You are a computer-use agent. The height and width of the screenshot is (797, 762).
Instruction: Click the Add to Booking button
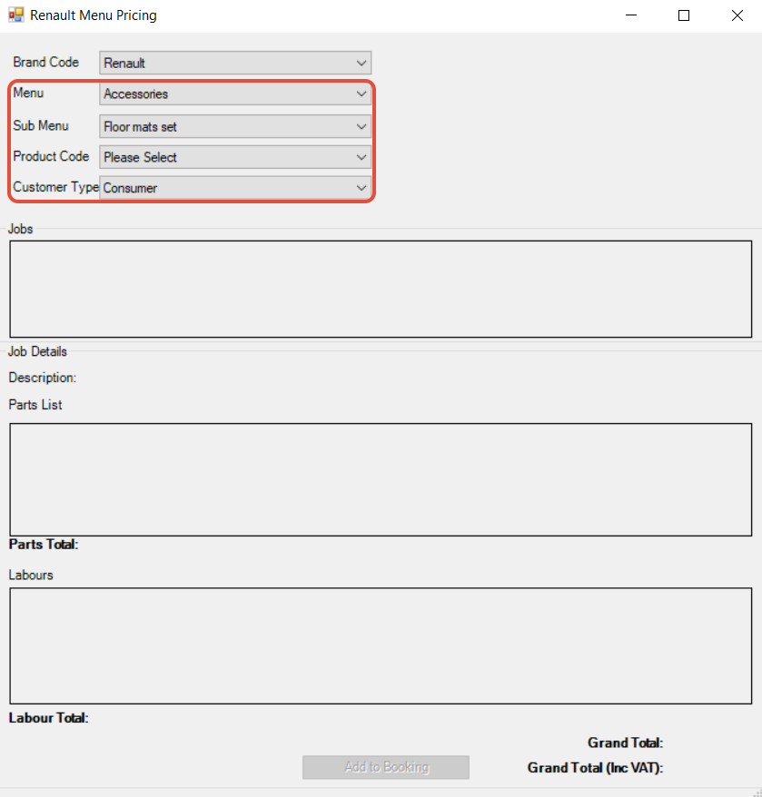pyautogui.click(x=386, y=767)
